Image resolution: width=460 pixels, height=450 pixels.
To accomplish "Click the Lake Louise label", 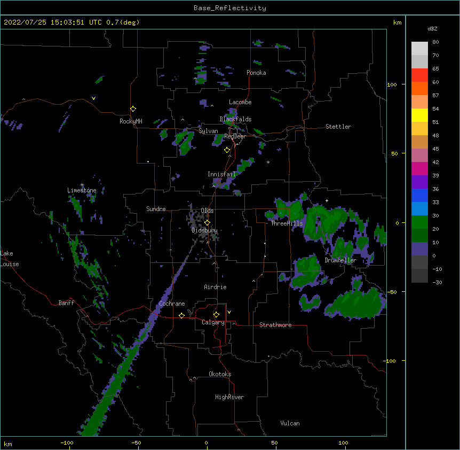I will 10,259.
